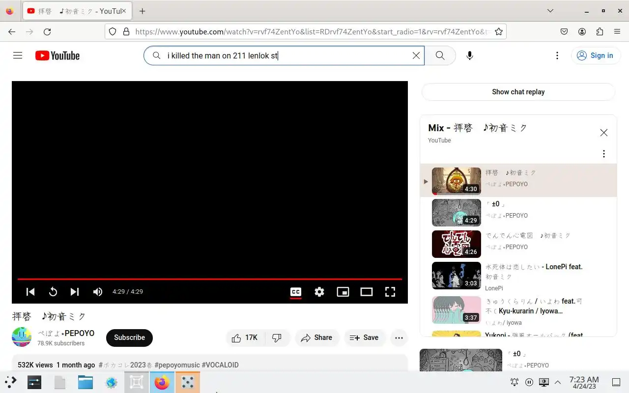Go to previous video in player
Screen dimensions: 629x393
[30, 292]
